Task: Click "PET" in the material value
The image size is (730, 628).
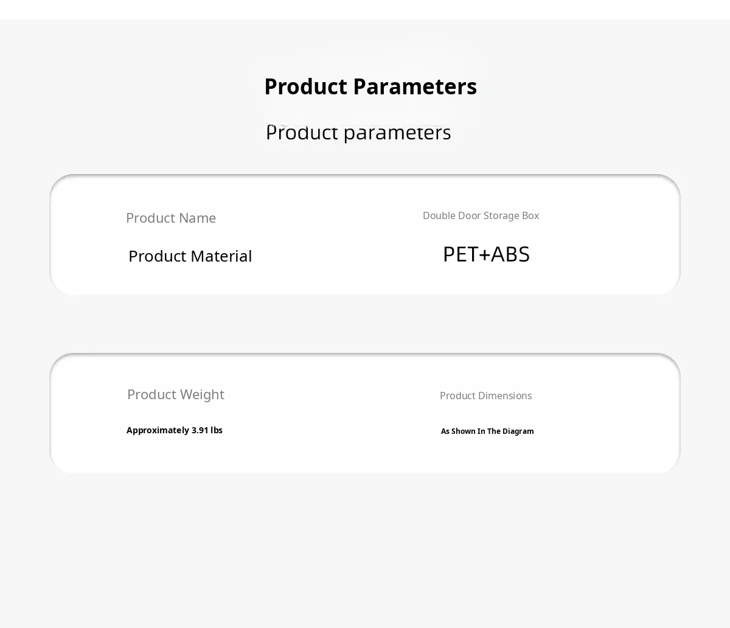Action: pyautogui.click(x=460, y=254)
